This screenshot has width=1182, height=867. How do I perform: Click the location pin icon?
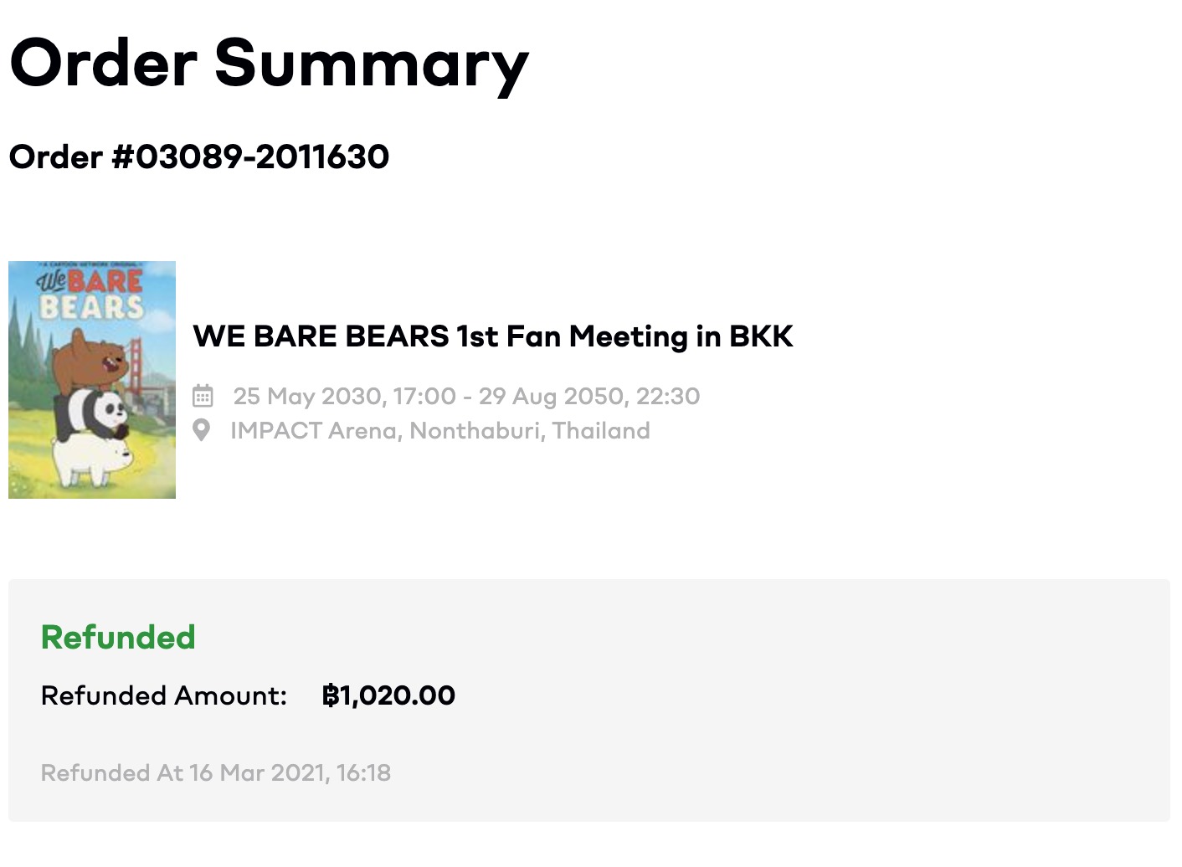[202, 430]
